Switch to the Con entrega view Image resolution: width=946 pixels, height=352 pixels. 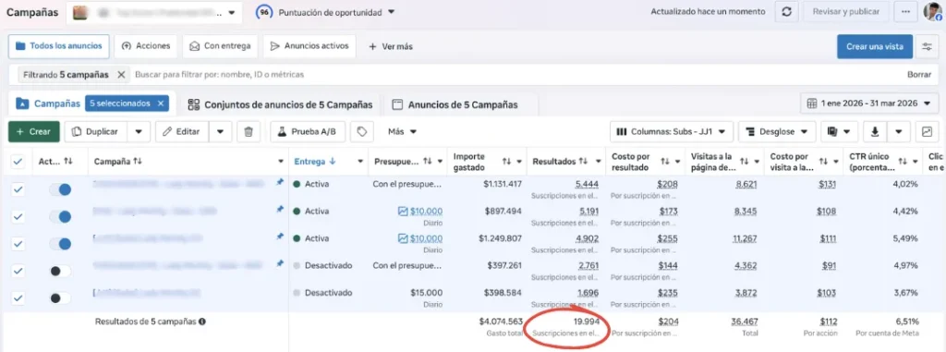click(x=220, y=46)
